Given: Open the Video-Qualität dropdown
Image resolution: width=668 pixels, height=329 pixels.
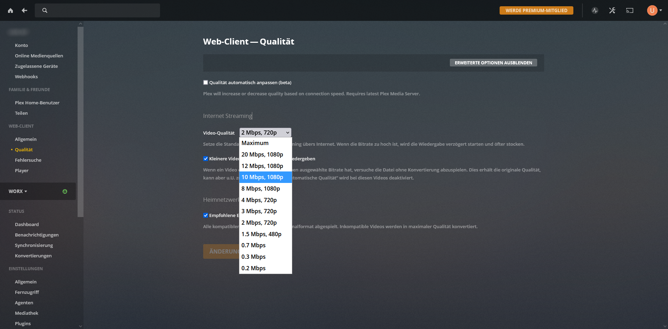Looking at the screenshot, I should [x=265, y=133].
